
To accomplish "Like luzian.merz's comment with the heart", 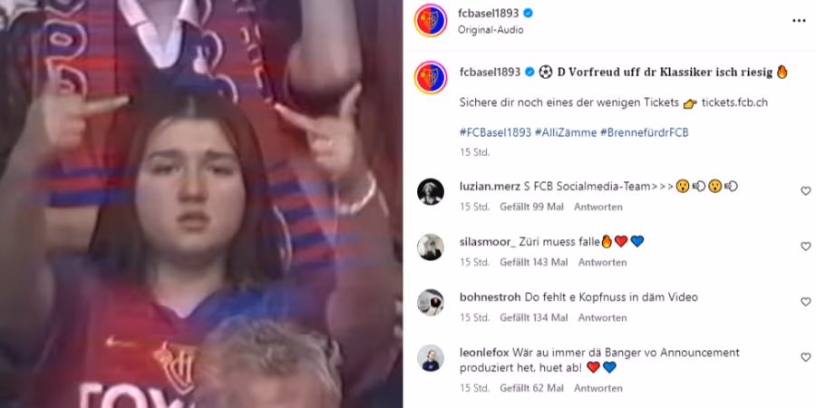I will point(806,191).
